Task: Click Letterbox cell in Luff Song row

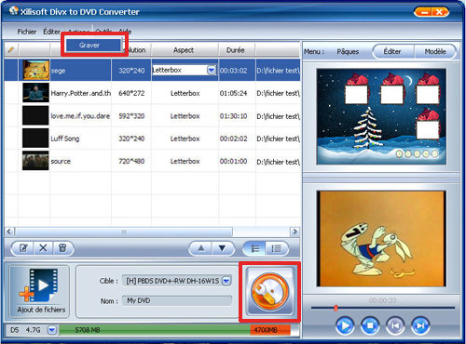Action: [185, 139]
